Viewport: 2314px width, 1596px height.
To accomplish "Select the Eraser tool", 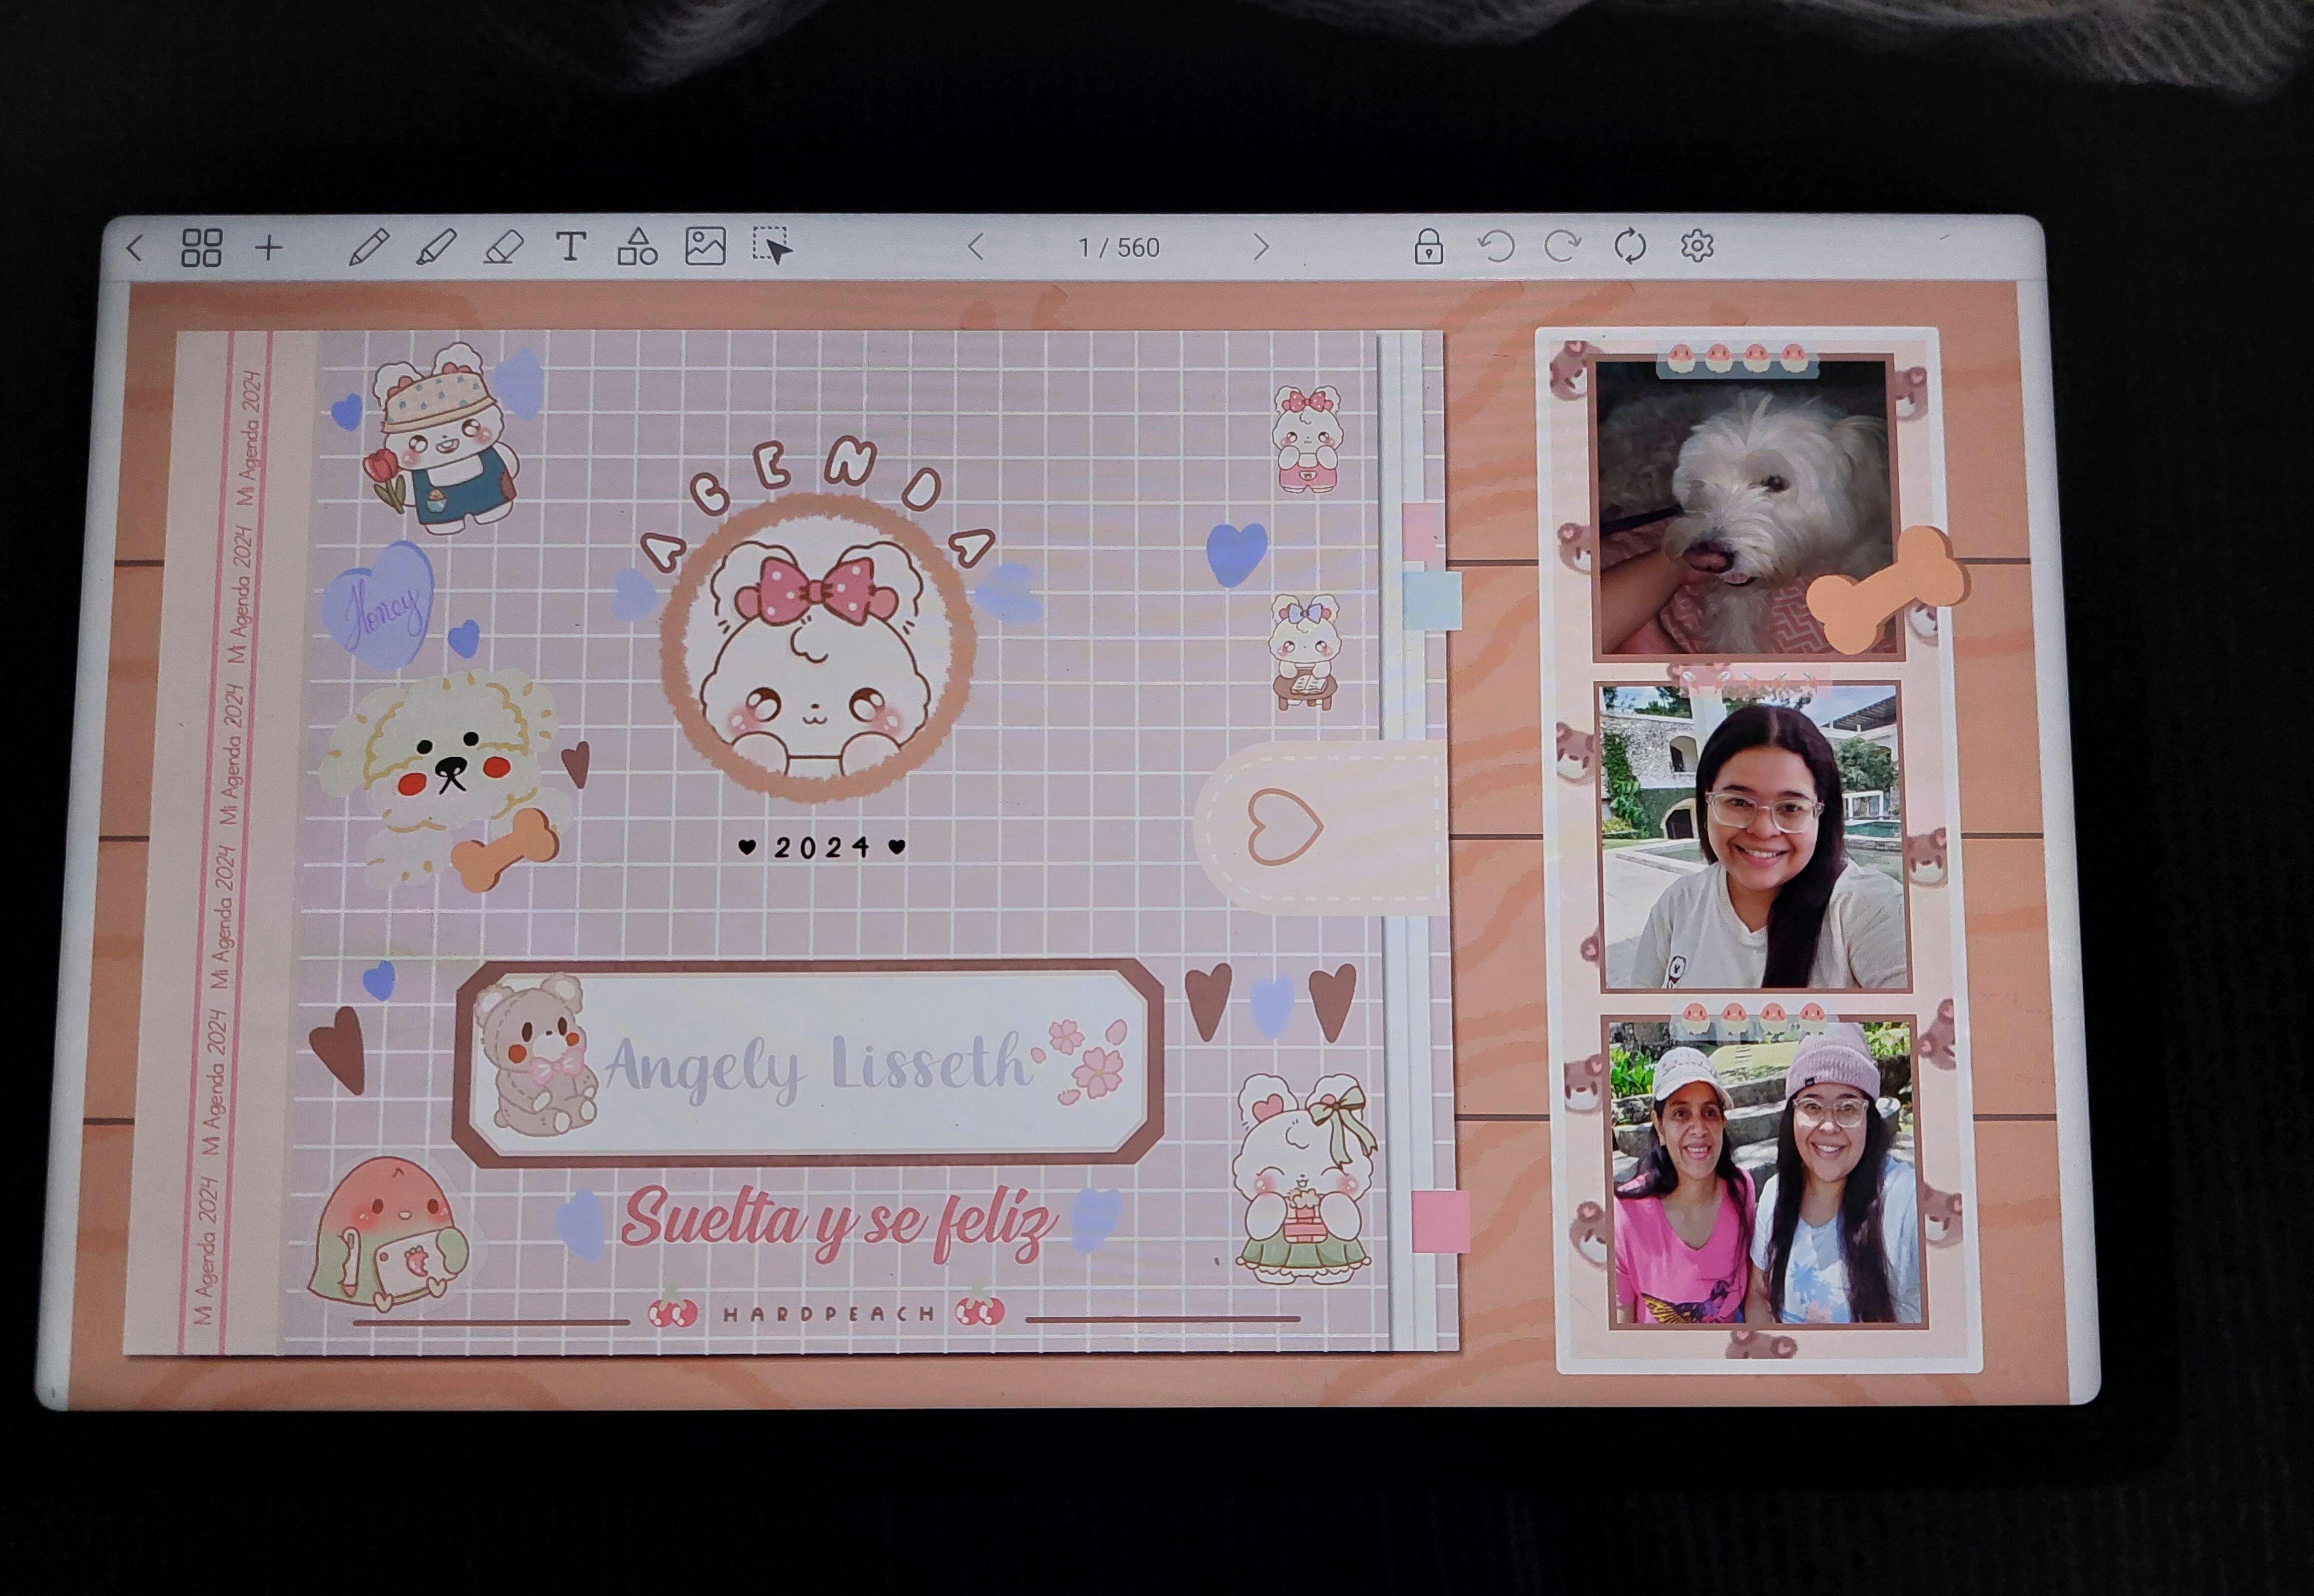I will 503,247.
